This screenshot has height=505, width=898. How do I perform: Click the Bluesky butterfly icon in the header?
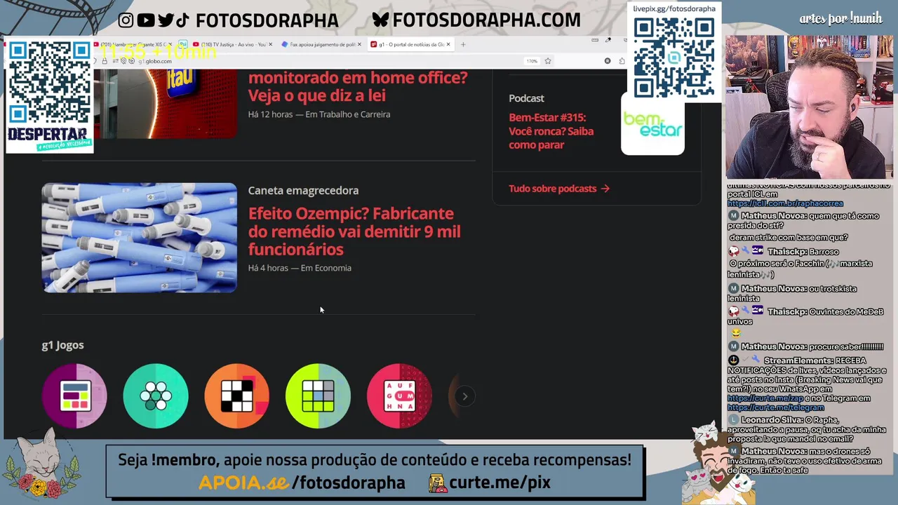point(380,20)
